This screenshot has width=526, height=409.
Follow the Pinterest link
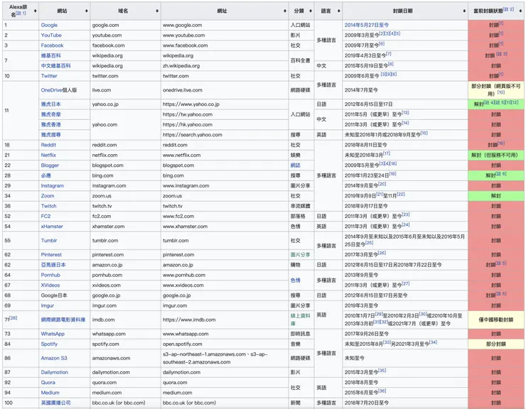click(x=51, y=254)
